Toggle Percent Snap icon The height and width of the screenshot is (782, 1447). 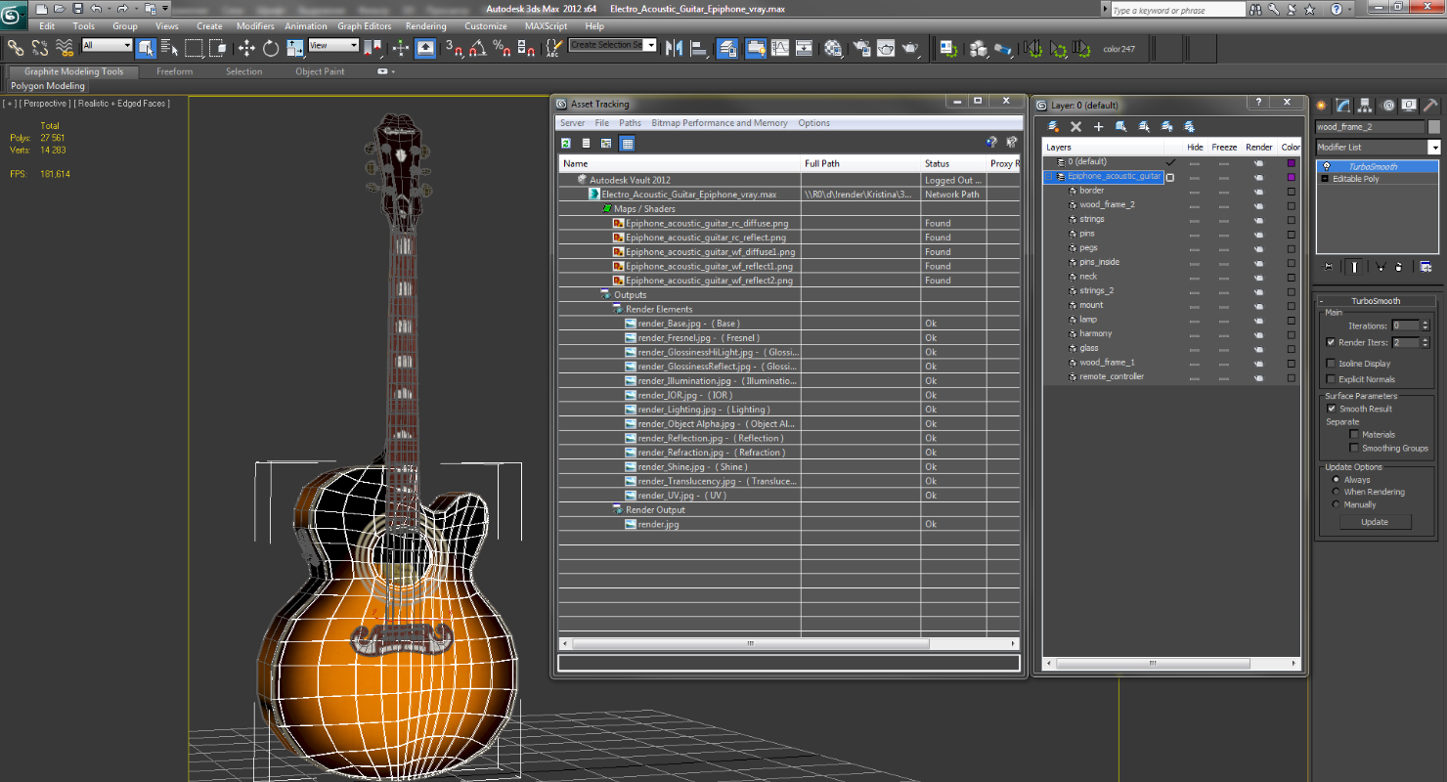point(502,47)
